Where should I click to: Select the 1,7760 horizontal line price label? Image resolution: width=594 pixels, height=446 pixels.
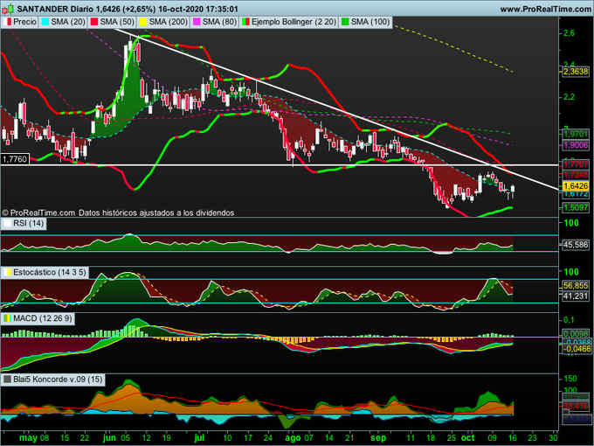point(15,159)
